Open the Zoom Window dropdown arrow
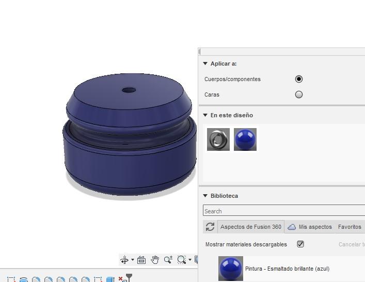365x282 pixels. click(190, 260)
